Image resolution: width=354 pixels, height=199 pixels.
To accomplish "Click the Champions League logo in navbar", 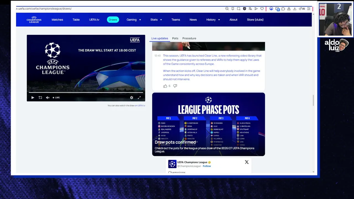I will click(x=34, y=20).
